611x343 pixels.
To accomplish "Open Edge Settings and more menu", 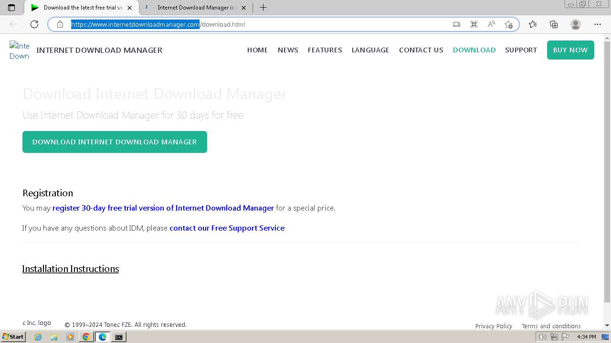I will pyautogui.click(x=598, y=24).
